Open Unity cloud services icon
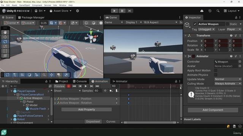This screenshot has width=243, height=136. [202, 11]
